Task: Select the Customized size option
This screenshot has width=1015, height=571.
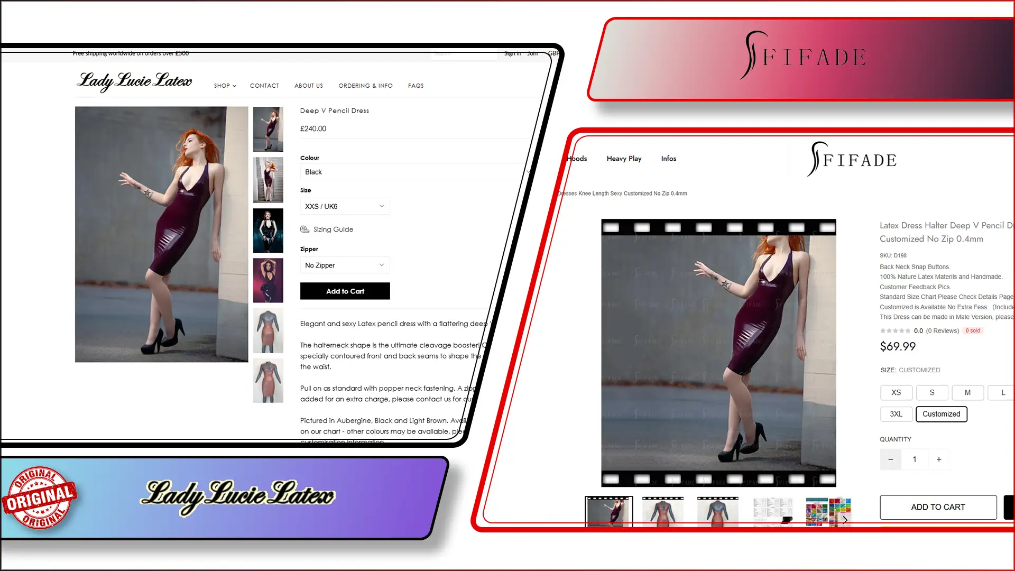Action: coord(942,414)
